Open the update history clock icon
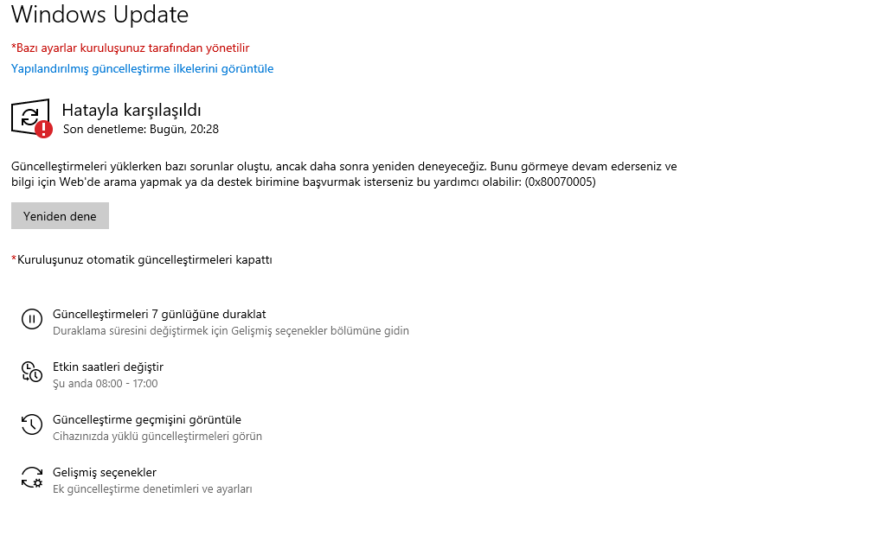The image size is (892, 555). pyautogui.click(x=32, y=424)
